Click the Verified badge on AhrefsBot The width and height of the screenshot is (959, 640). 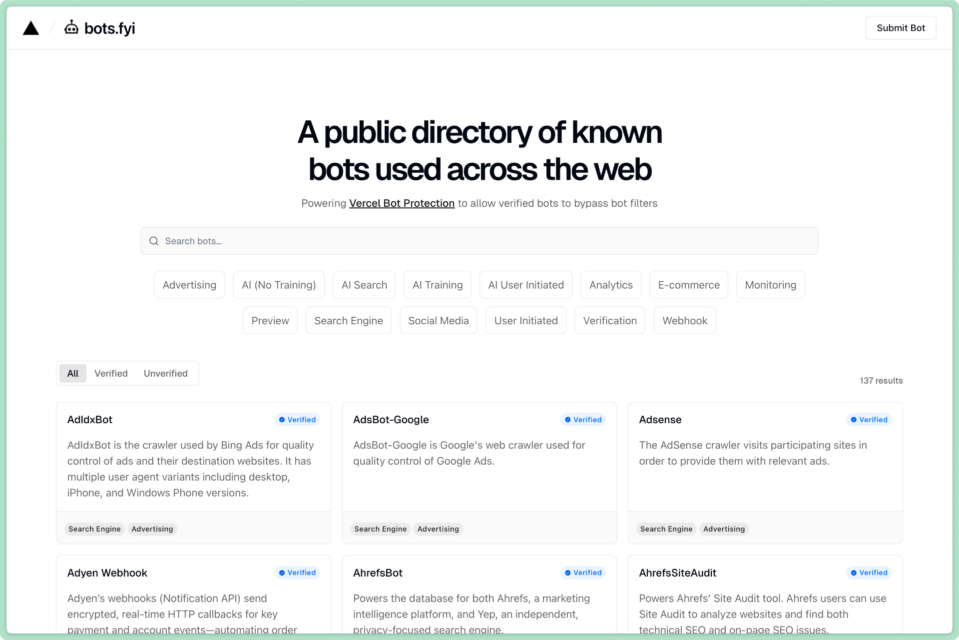[x=583, y=573]
